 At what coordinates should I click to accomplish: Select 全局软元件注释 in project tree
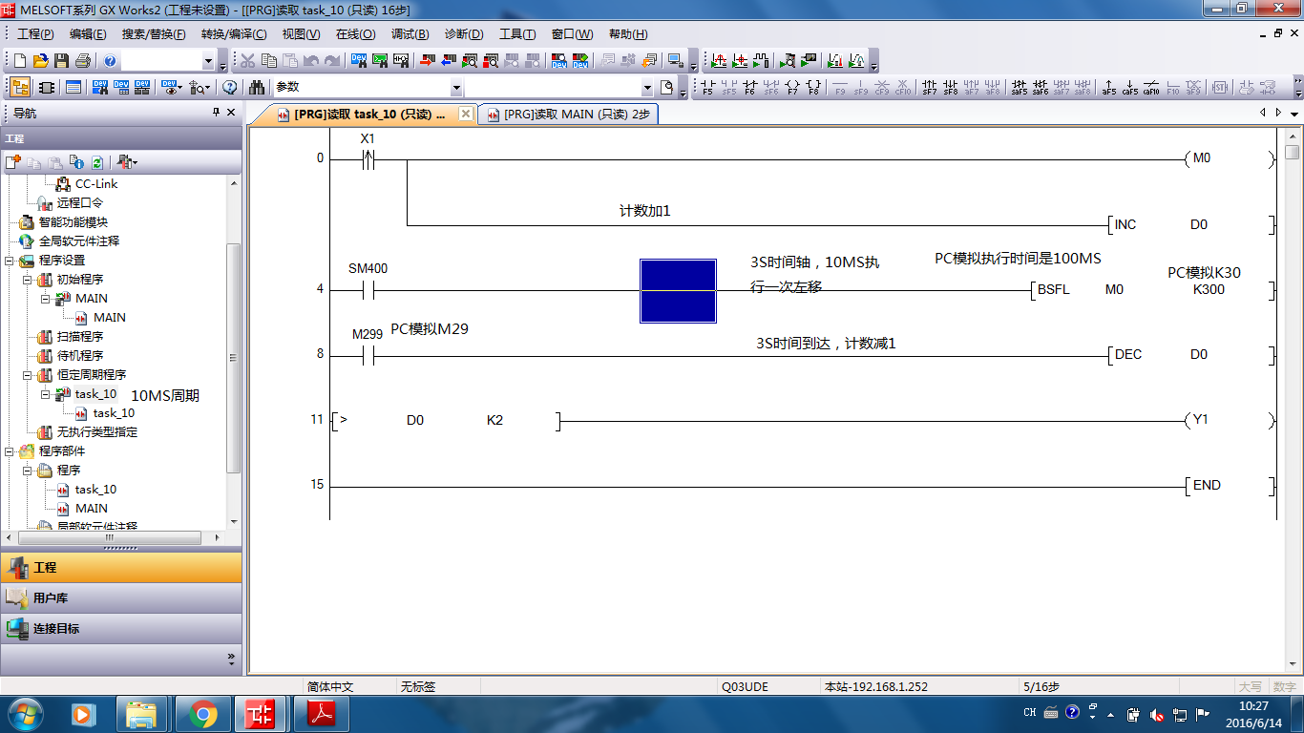tap(78, 241)
